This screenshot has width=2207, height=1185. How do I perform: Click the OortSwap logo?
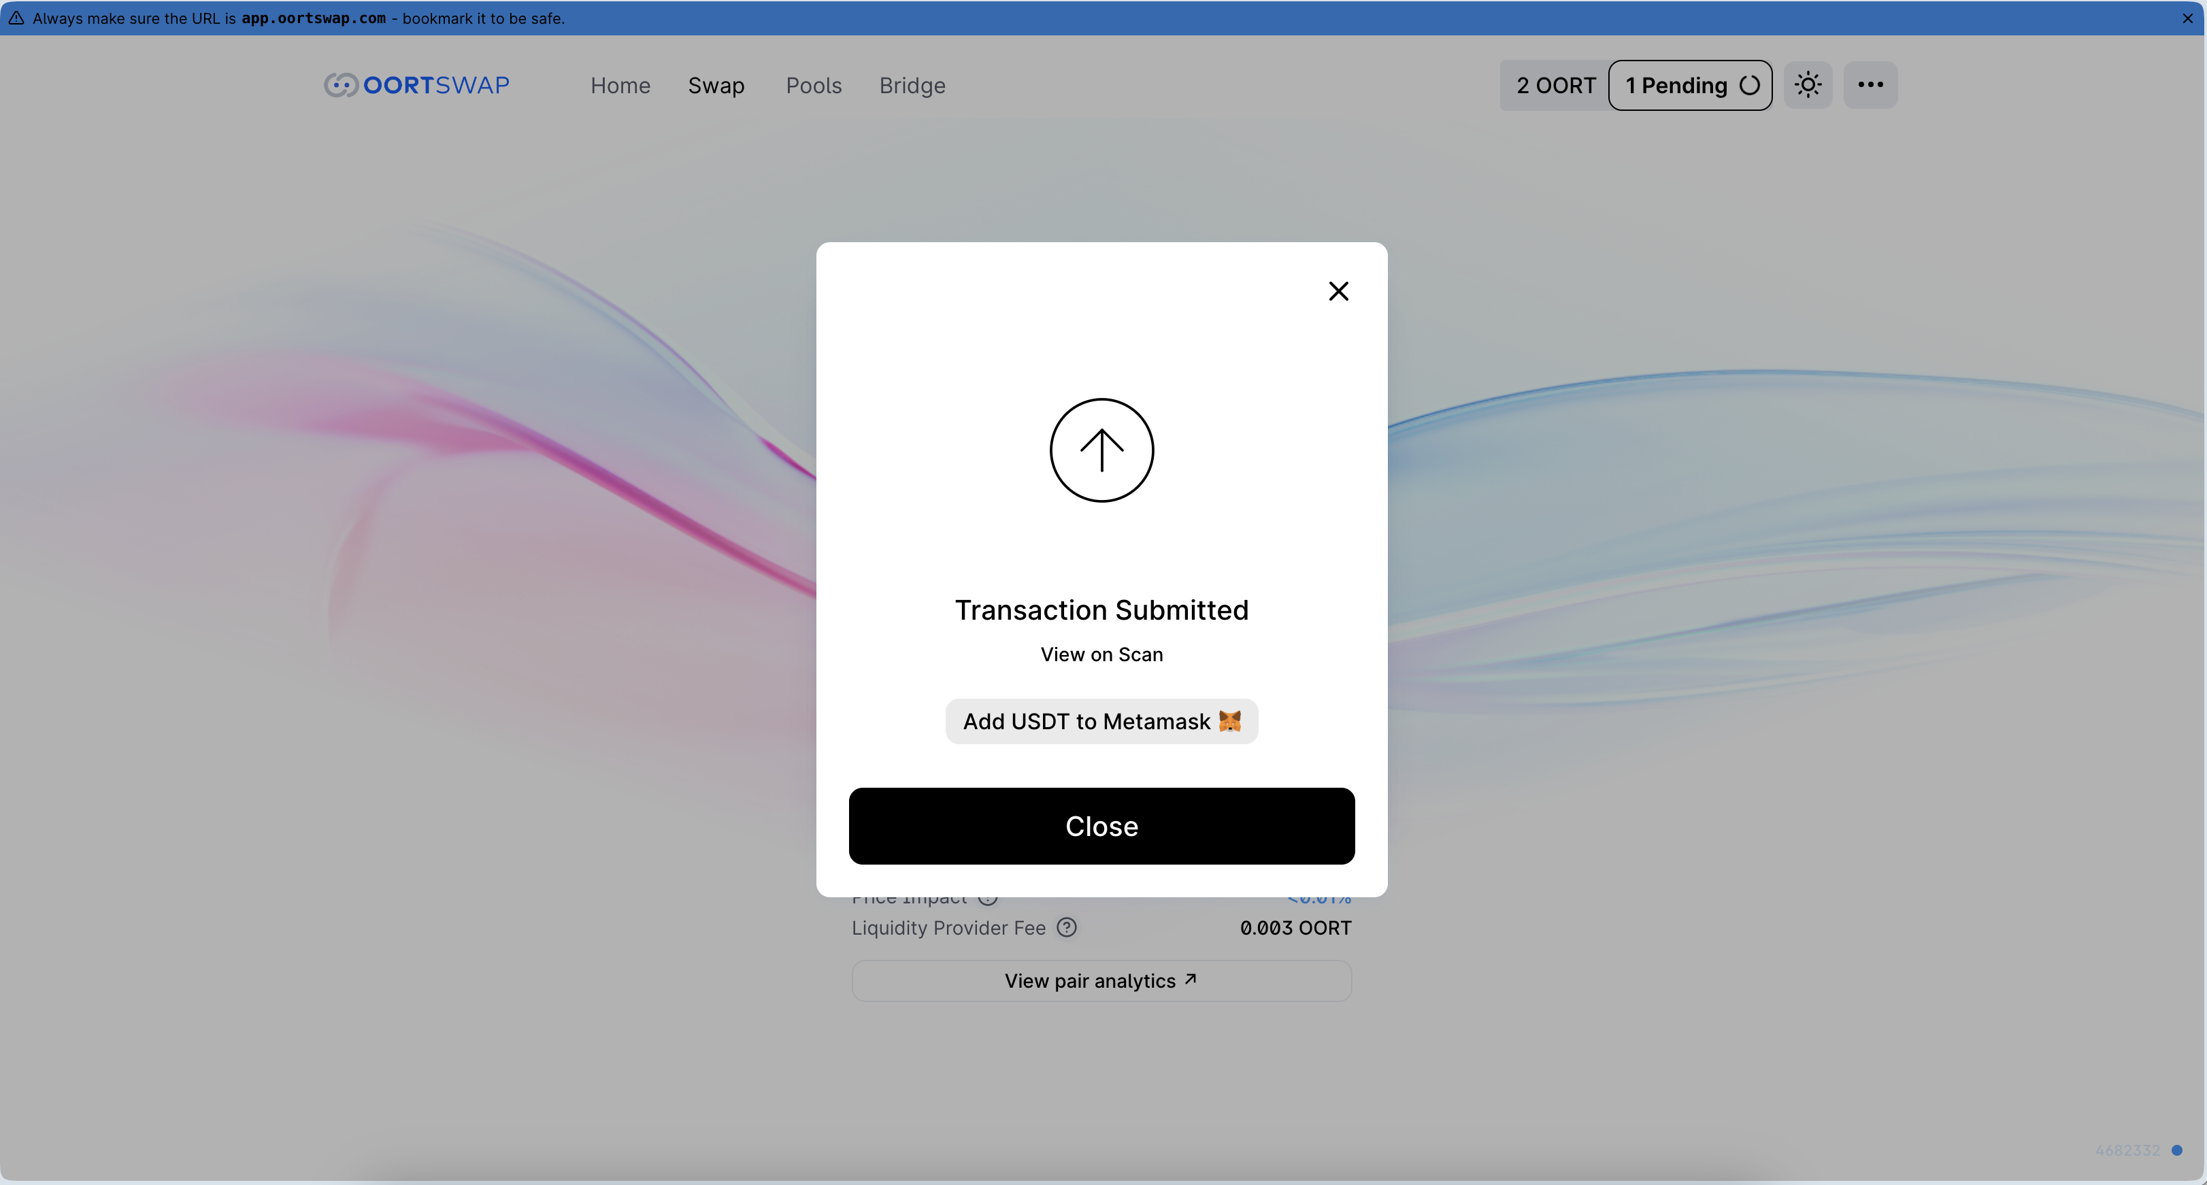416,85
